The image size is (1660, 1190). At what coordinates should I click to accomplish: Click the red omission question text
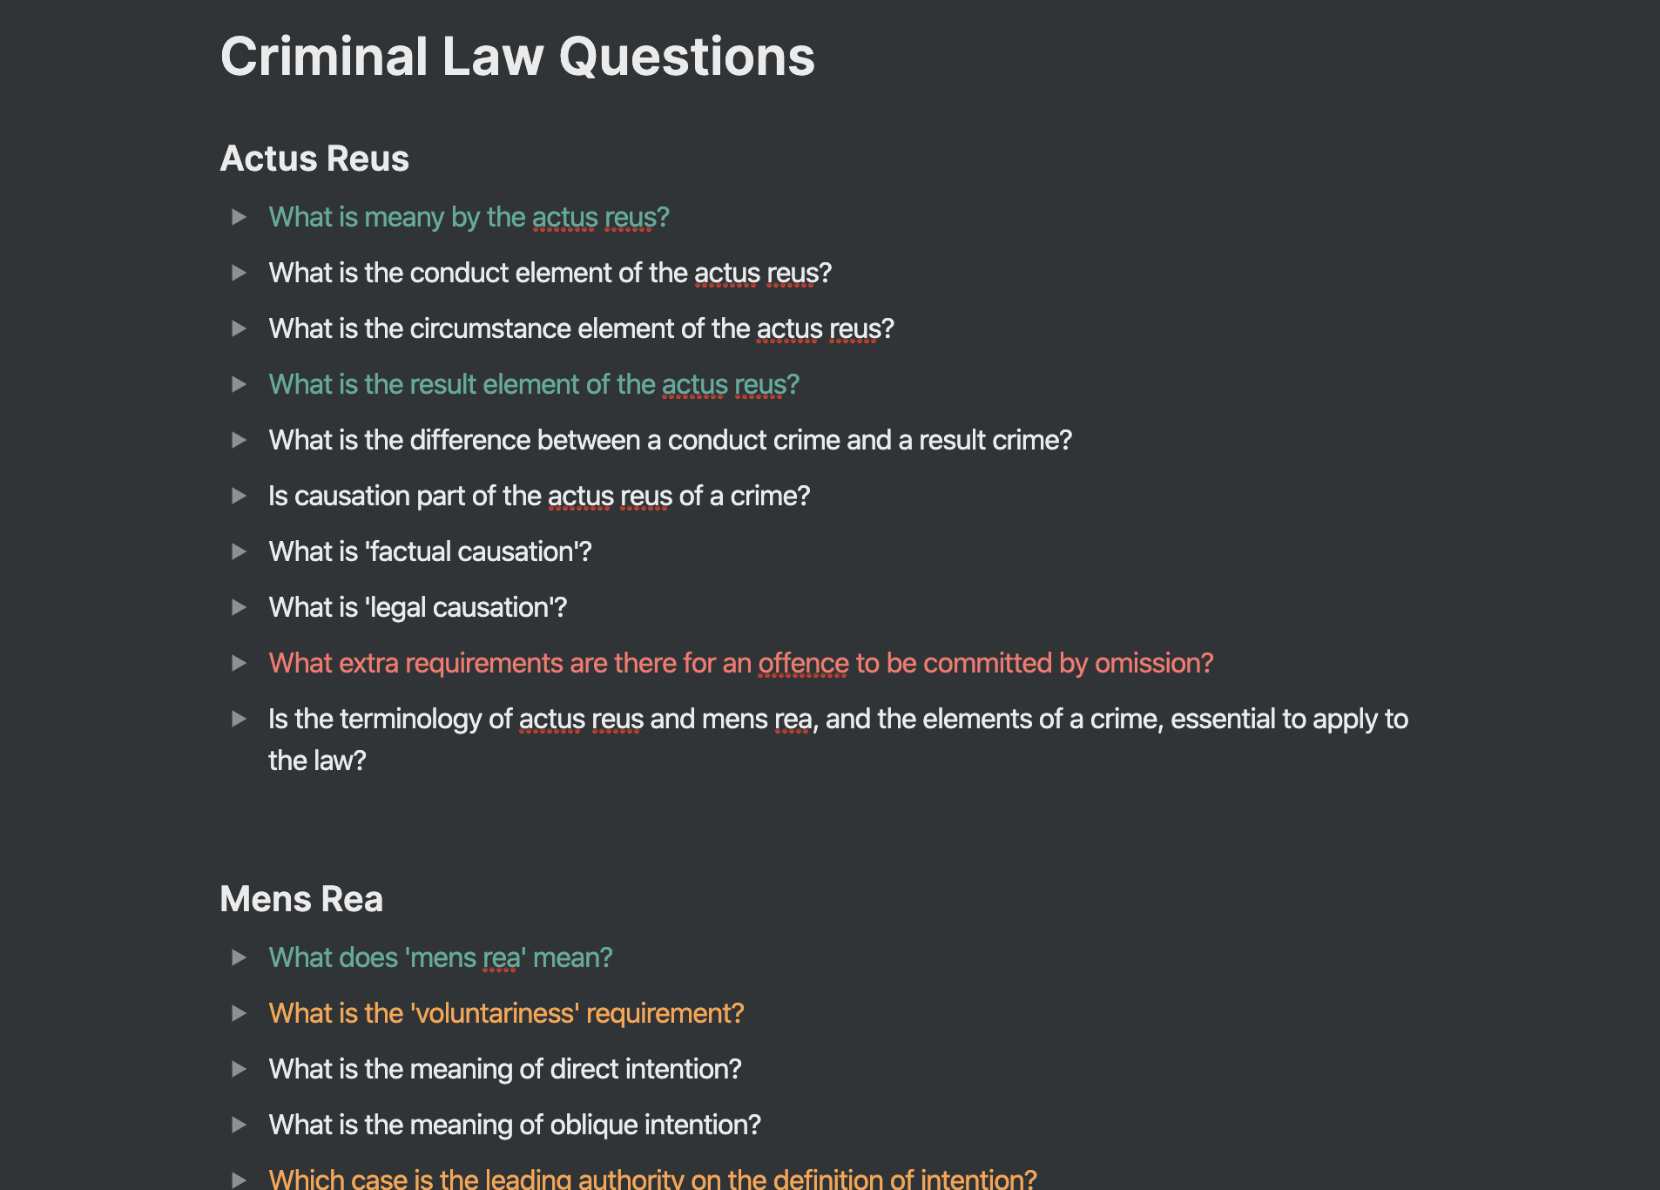(740, 663)
